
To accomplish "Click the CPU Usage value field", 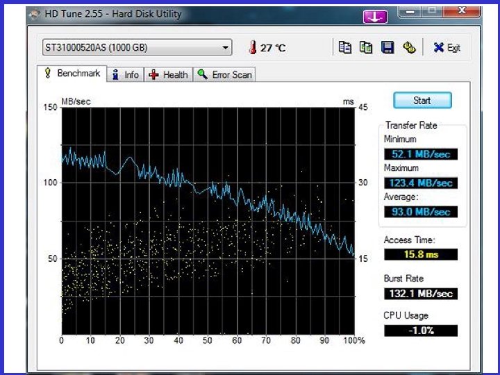I will pyautogui.click(x=421, y=331).
